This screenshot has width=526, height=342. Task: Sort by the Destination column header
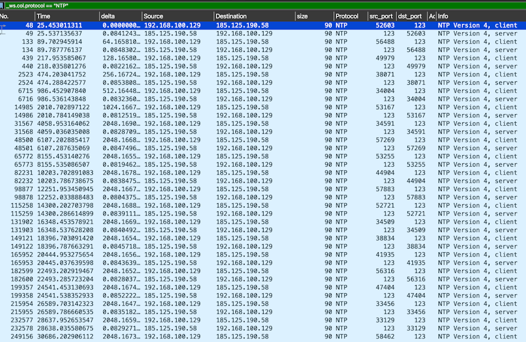[x=254, y=16]
